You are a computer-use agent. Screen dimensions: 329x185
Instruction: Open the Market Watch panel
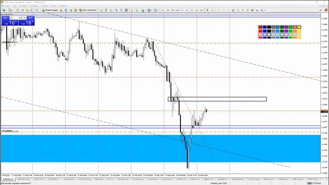[x=17, y=10]
